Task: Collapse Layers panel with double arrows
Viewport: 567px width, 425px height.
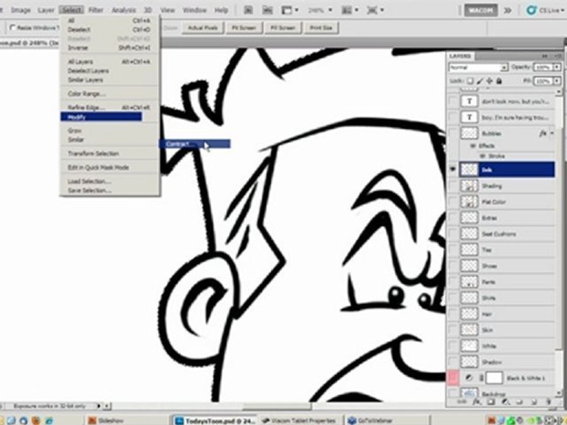Action: [x=545, y=56]
